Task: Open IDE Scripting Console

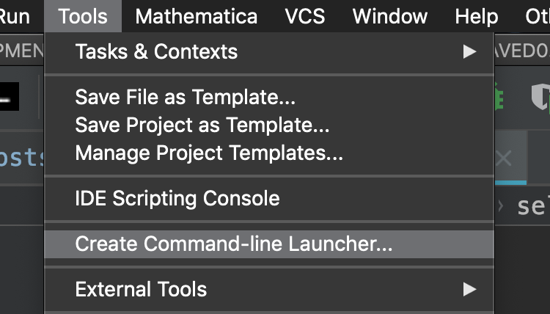Action: point(177,198)
